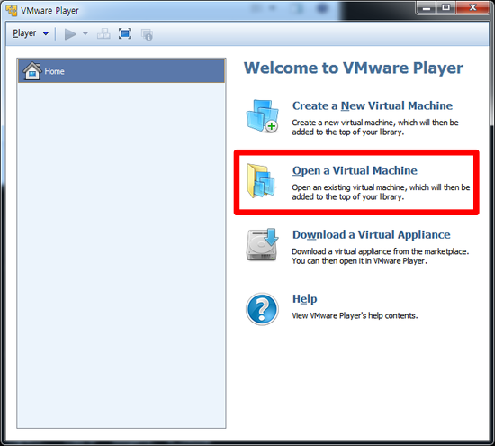Click the blue question mark Help icon
This screenshot has height=446, width=495.
pyautogui.click(x=262, y=309)
